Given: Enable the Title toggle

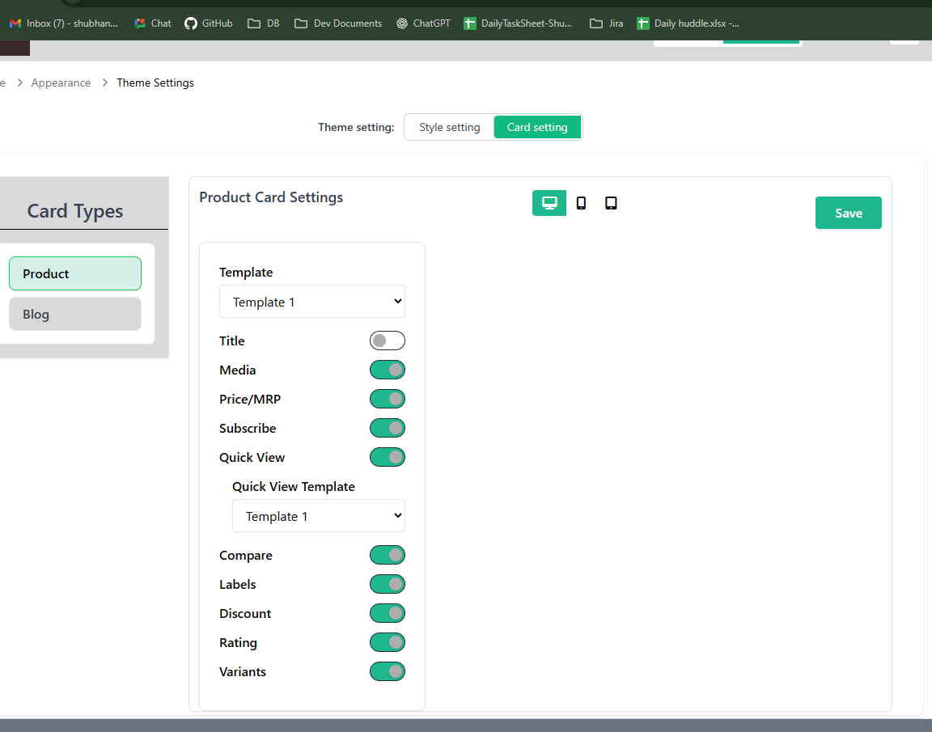Looking at the screenshot, I should point(387,341).
